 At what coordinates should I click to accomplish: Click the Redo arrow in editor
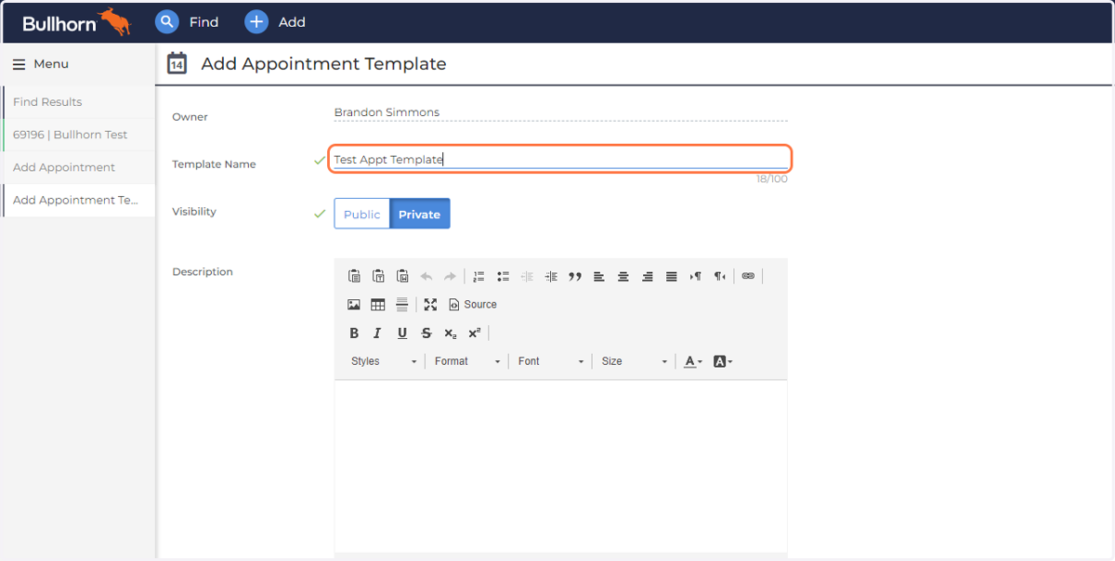pos(450,276)
